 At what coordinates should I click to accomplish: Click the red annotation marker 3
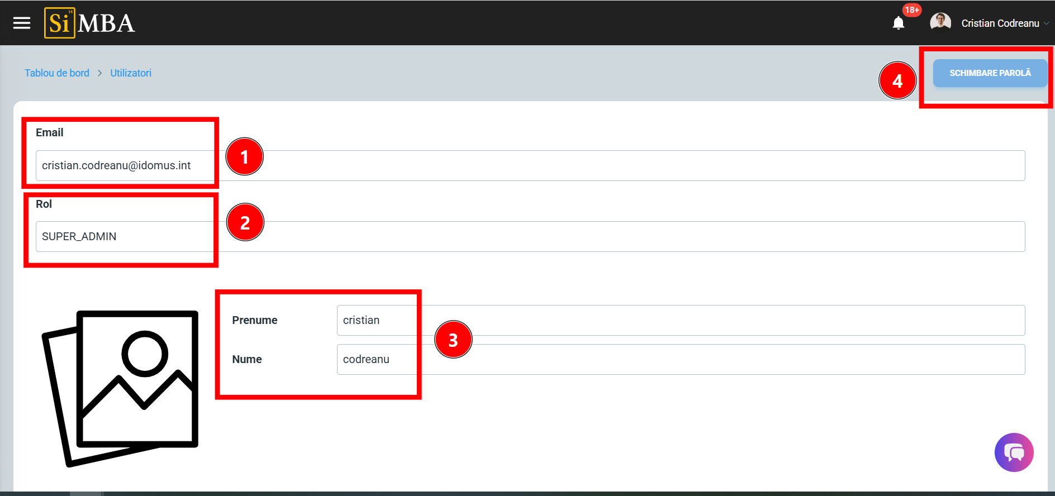tap(453, 340)
